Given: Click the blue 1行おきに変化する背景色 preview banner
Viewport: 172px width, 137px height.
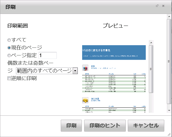Looking at the screenshot, I should coord(114,52).
